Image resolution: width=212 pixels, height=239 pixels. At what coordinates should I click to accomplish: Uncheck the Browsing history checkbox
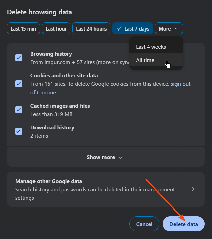coord(19,58)
